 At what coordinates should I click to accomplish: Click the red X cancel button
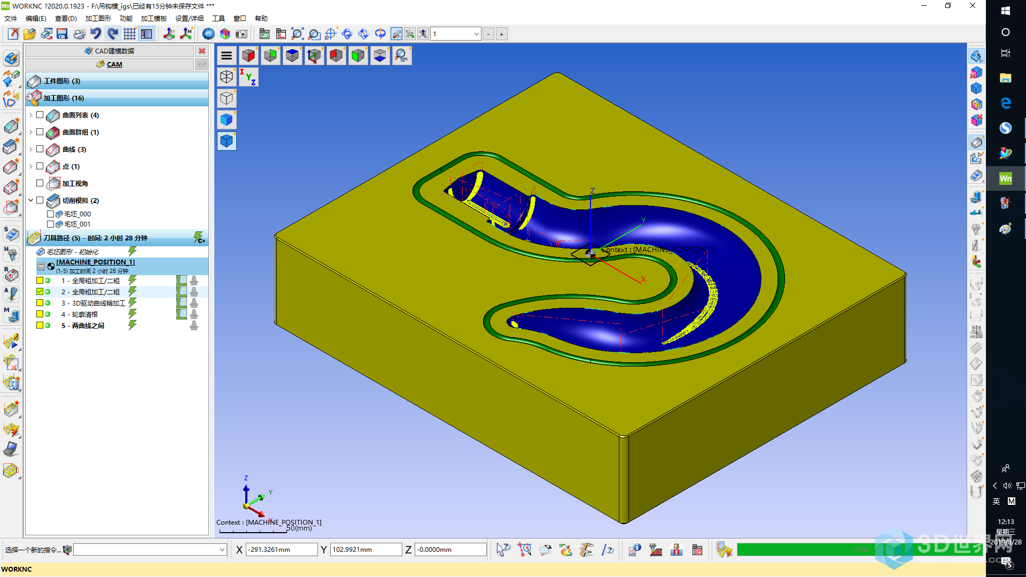pyautogui.click(x=202, y=51)
